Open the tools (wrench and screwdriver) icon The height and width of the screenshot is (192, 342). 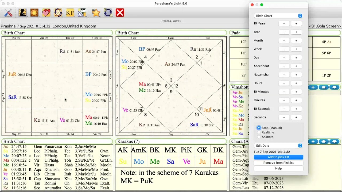pyautogui.click(x=8, y=13)
